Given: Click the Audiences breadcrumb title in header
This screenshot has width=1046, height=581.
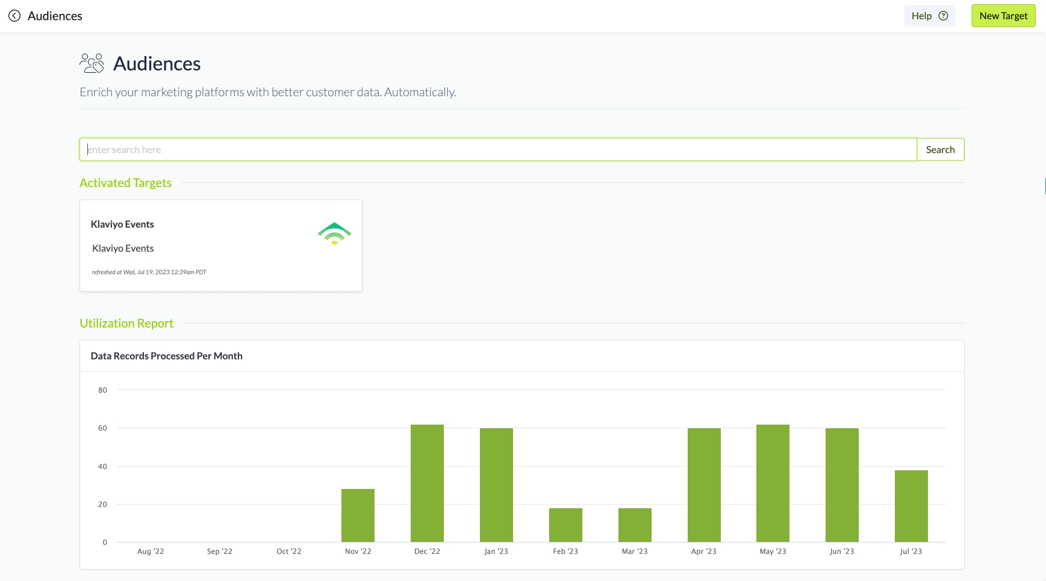Looking at the screenshot, I should coord(55,16).
